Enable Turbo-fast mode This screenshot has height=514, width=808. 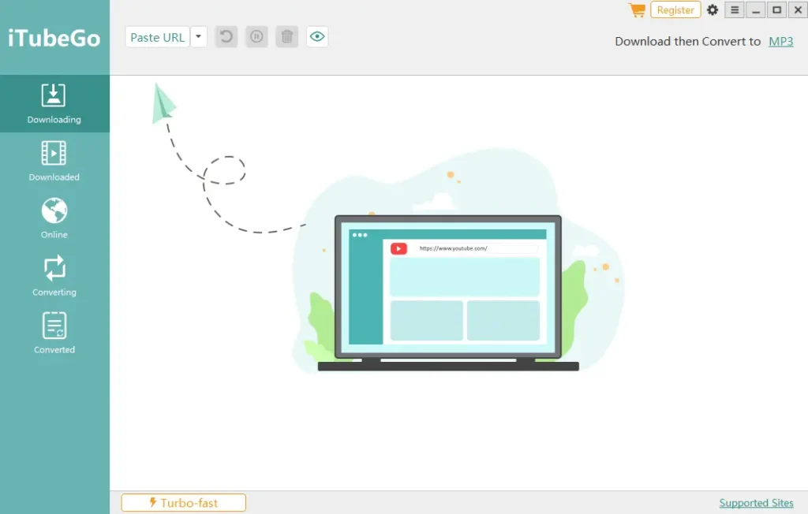(x=183, y=503)
